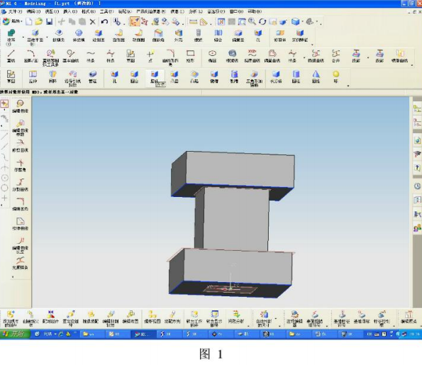Click the front face of the lower block

238,266
